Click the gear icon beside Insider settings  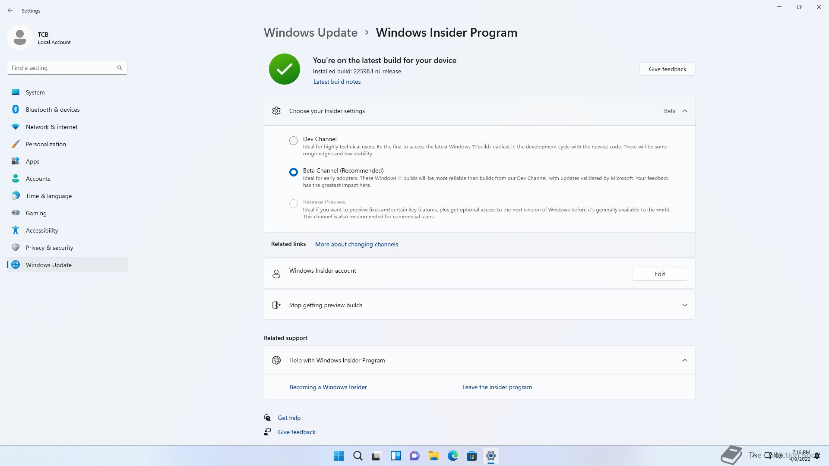[x=276, y=111]
